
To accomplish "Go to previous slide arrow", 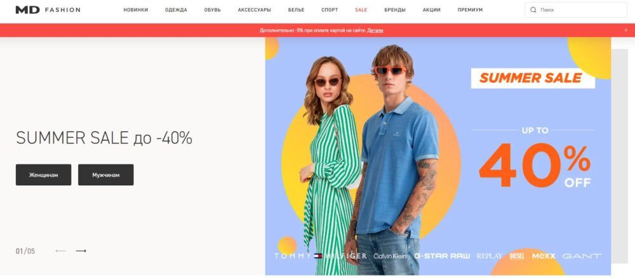I will pos(60,251).
